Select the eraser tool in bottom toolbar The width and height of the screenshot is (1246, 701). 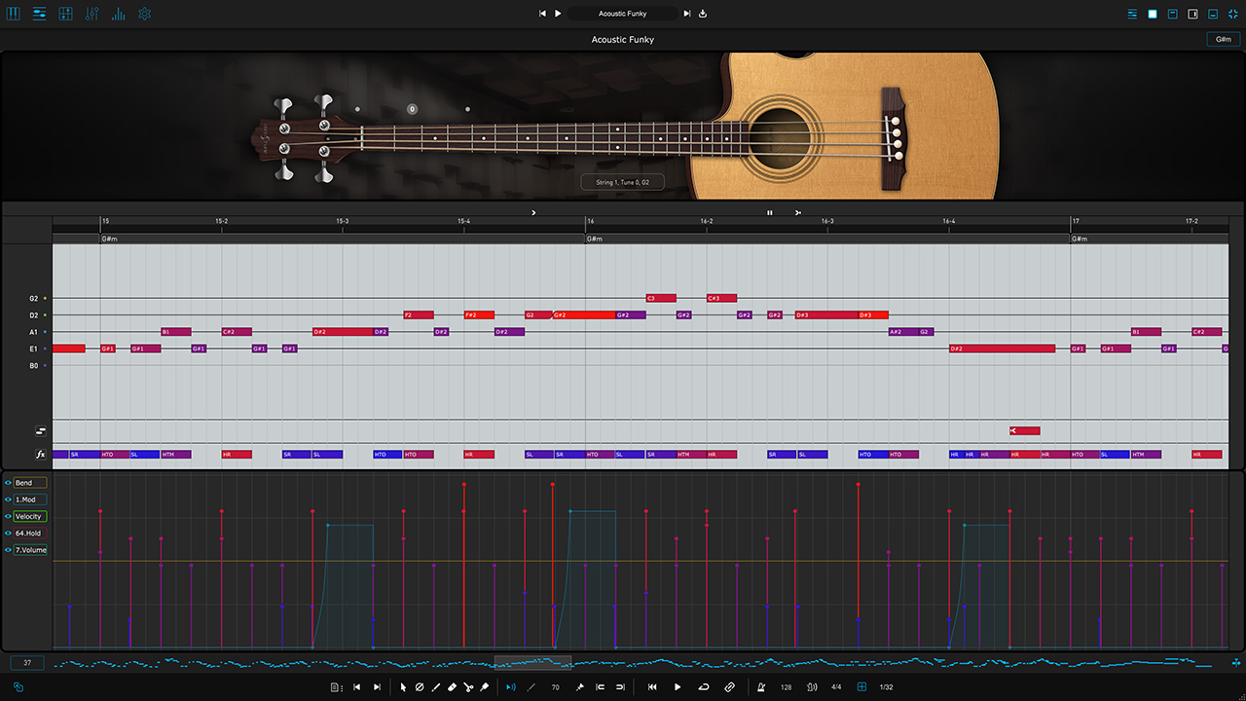click(452, 686)
